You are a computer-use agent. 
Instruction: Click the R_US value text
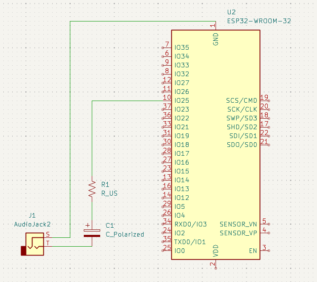point(109,194)
